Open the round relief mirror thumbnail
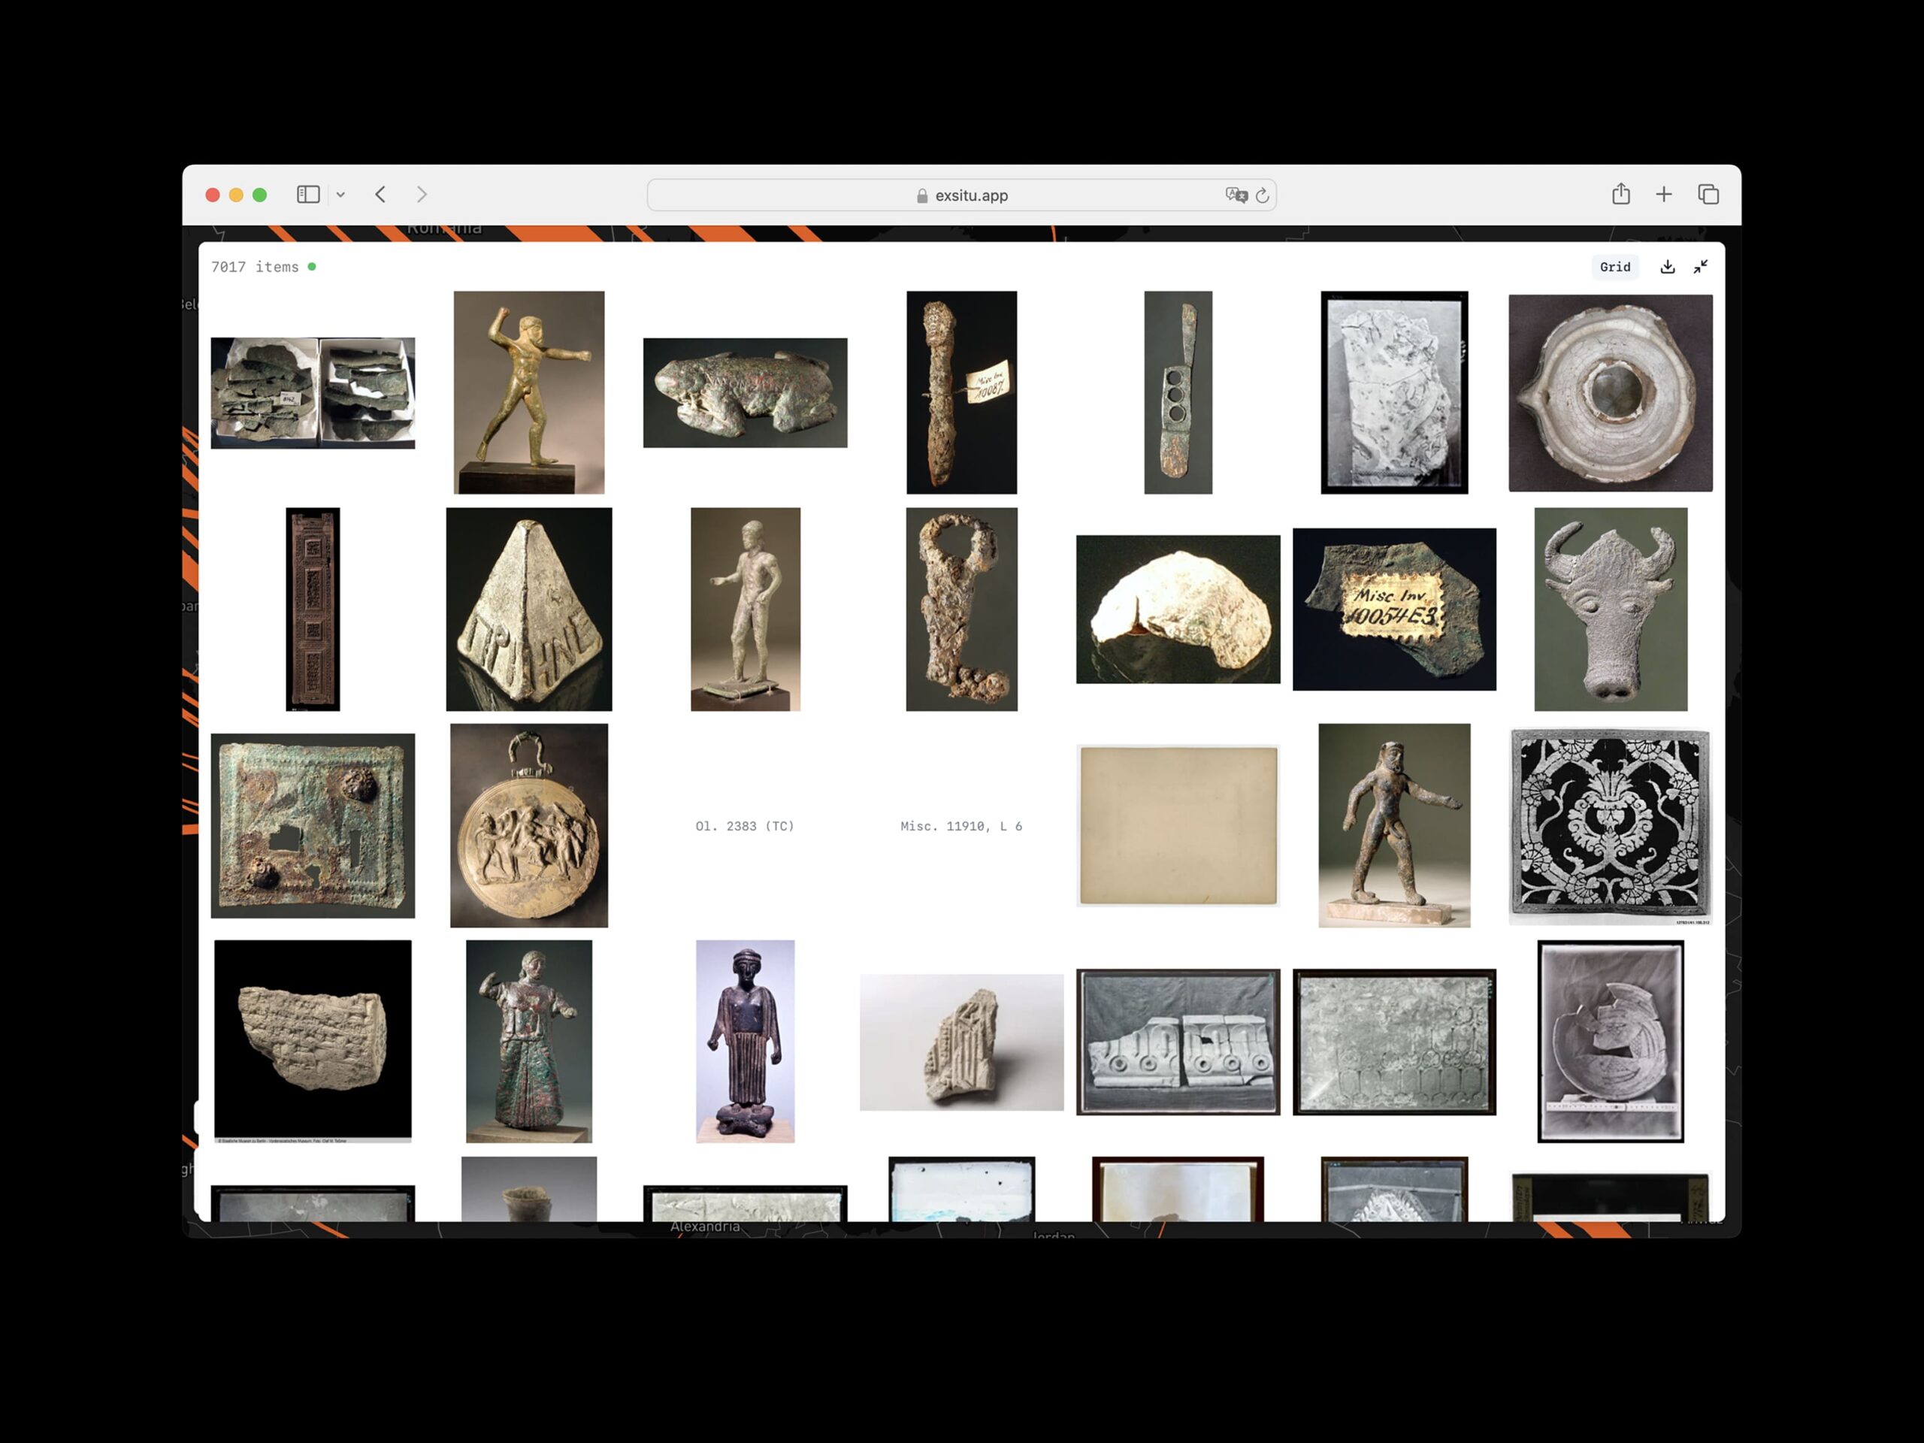1924x1443 pixels. click(x=529, y=825)
